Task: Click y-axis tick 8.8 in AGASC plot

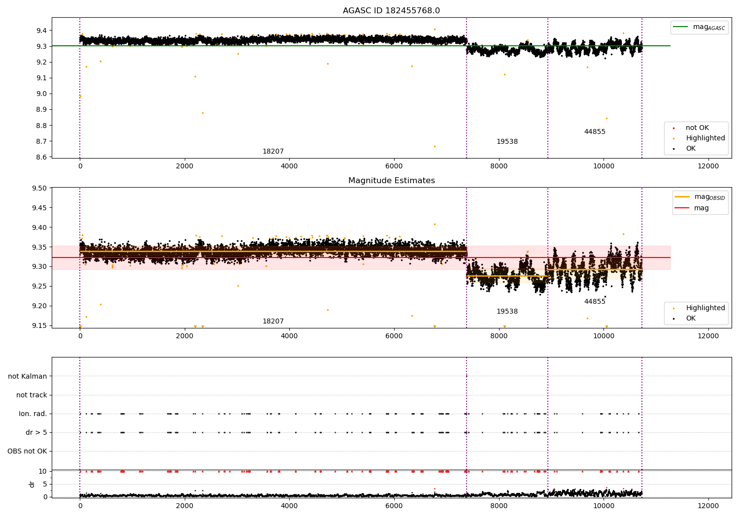Action: pyautogui.click(x=41, y=126)
